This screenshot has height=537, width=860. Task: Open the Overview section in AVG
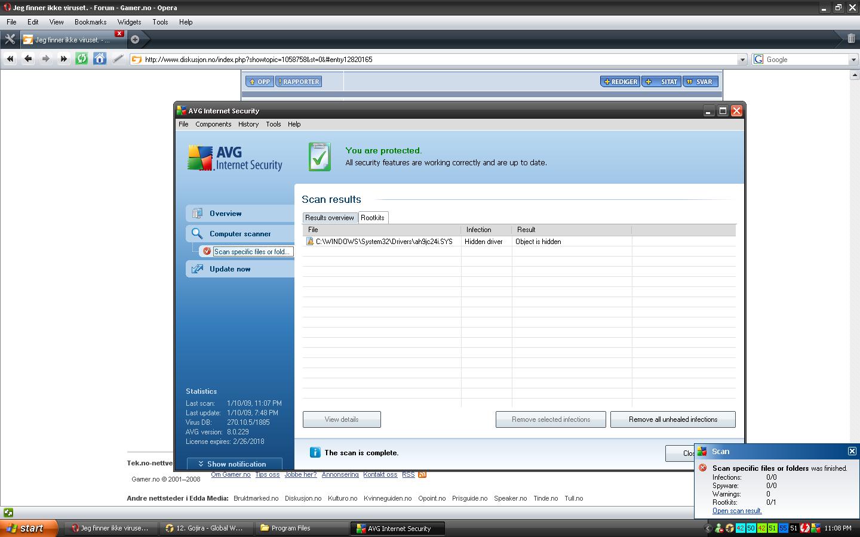click(x=240, y=213)
